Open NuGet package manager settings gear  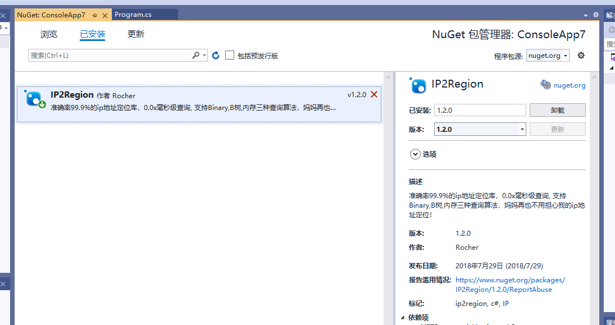(x=581, y=55)
